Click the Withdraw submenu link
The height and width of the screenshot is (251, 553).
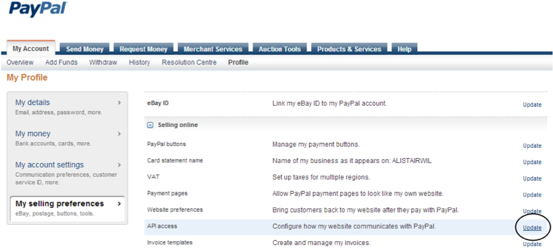click(103, 62)
